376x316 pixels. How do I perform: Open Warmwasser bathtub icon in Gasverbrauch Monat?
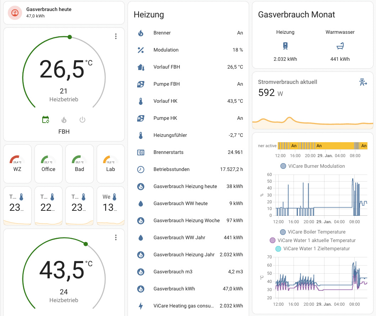point(340,46)
